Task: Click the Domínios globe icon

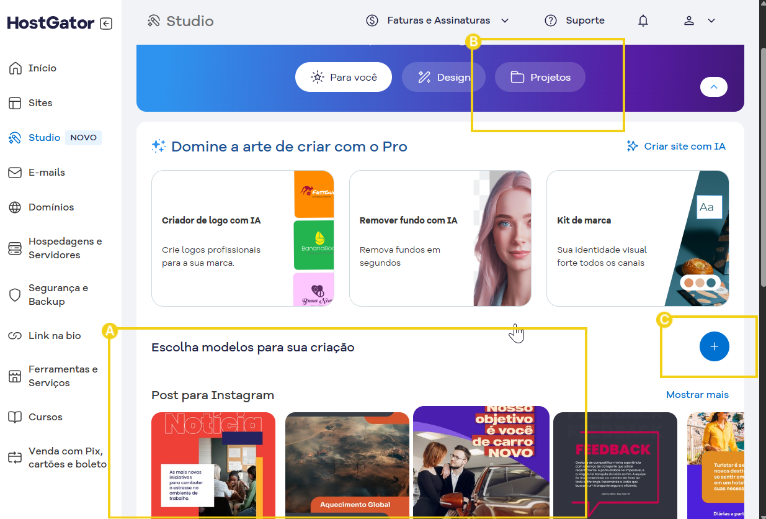Action: (x=15, y=207)
